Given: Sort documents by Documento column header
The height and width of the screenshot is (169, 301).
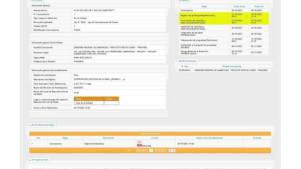Looking at the screenshot, I should tap(108, 138).
